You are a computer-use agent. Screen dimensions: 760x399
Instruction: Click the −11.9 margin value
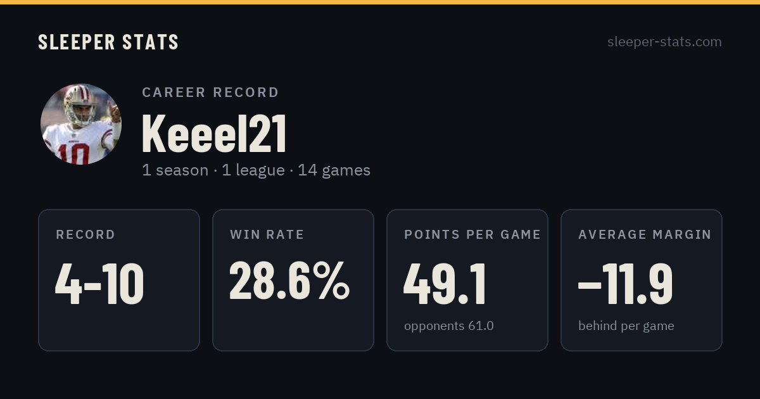pos(625,284)
